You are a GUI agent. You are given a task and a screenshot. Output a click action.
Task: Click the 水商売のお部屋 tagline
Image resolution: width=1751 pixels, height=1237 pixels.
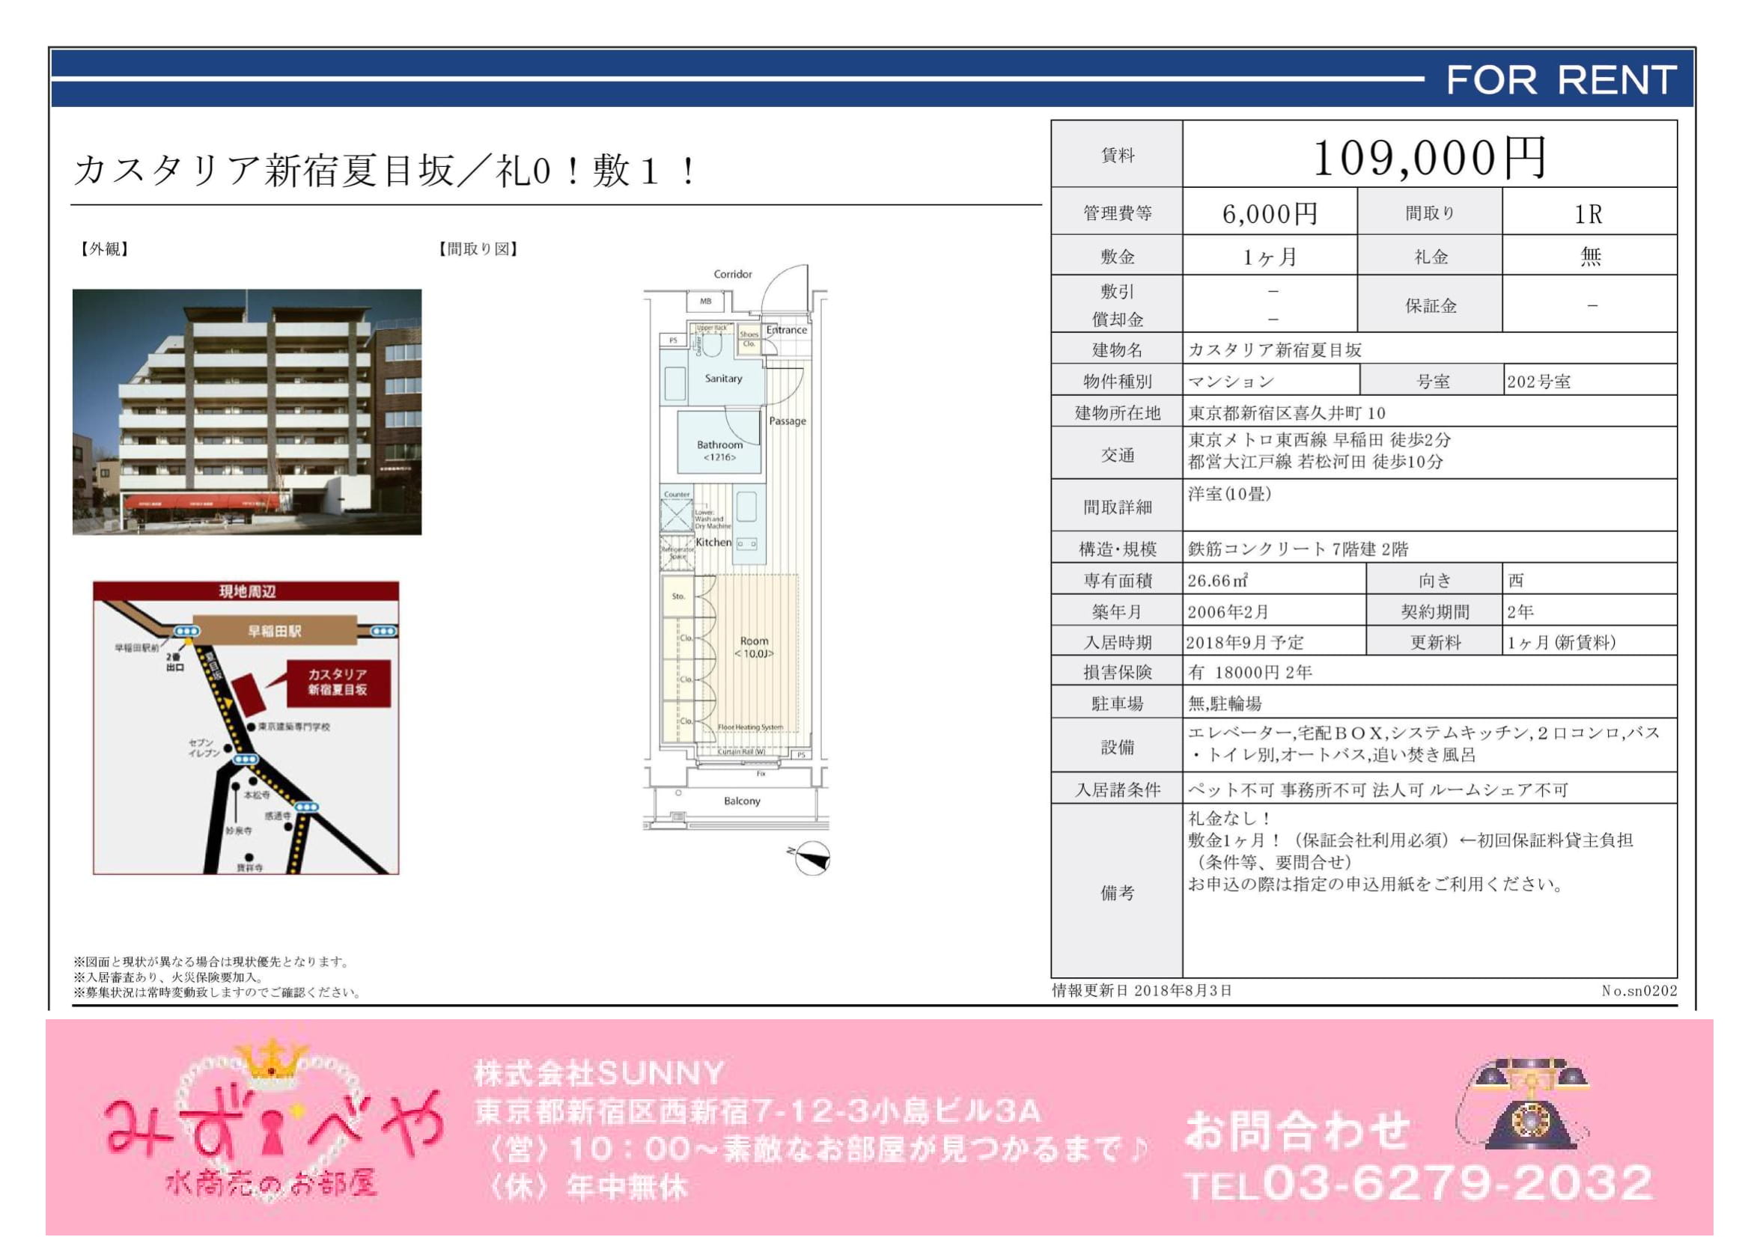[x=272, y=1185]
